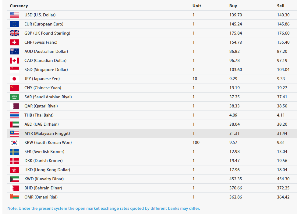Click the Swiss flag icon
The image size is (297, 214).
pos(14,42)
